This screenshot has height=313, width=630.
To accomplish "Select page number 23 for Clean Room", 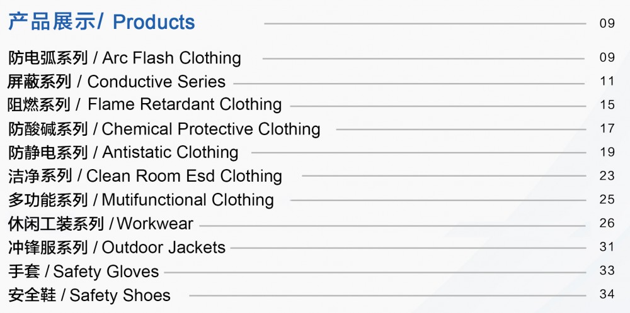I will [x=607, y=176].
